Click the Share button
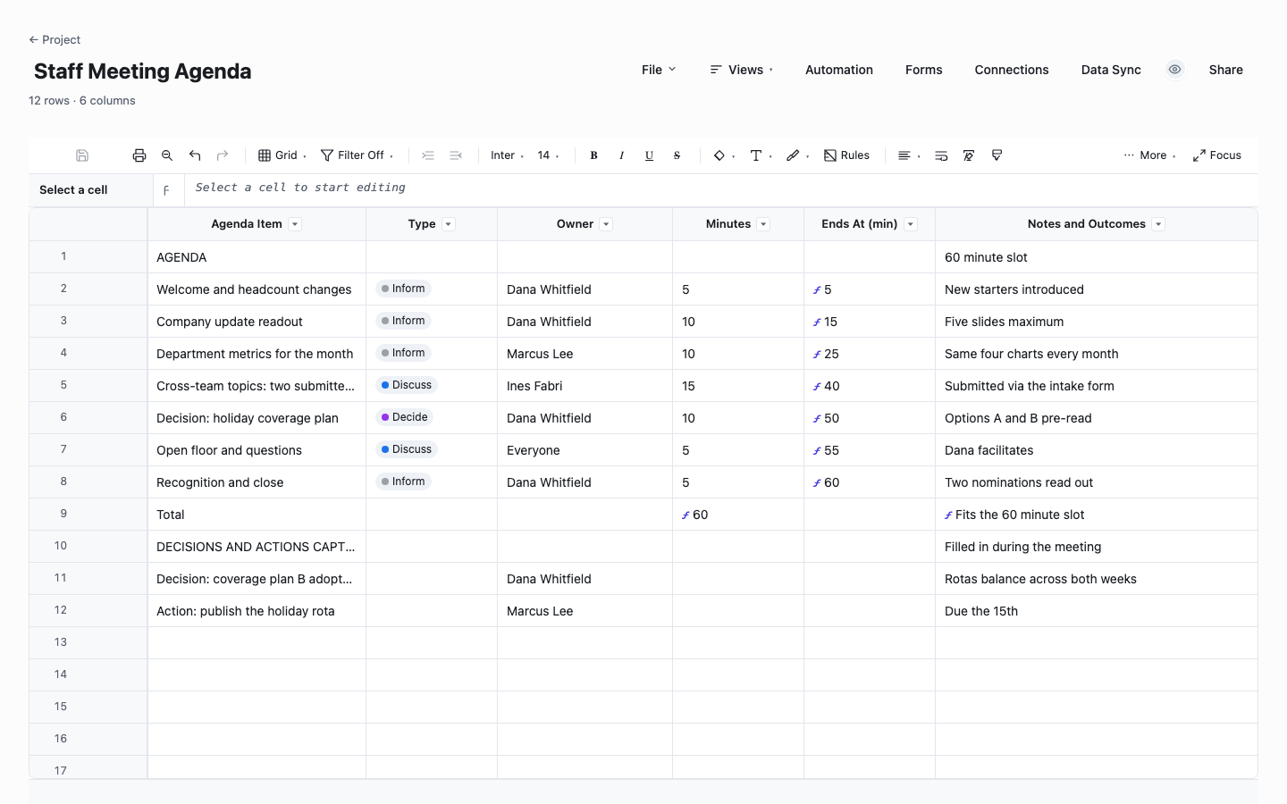The width and height of the screenshot is (1287, 804). click(1226, 70)
